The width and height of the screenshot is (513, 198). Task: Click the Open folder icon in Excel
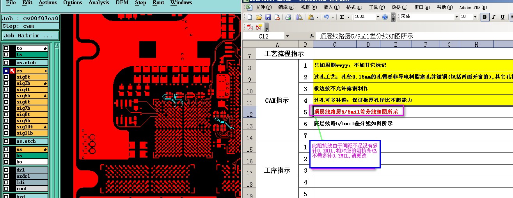point(259,17)
